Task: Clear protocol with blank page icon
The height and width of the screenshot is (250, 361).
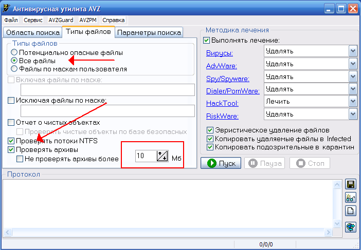Action: pyautogui.click(x=351, y=210)
